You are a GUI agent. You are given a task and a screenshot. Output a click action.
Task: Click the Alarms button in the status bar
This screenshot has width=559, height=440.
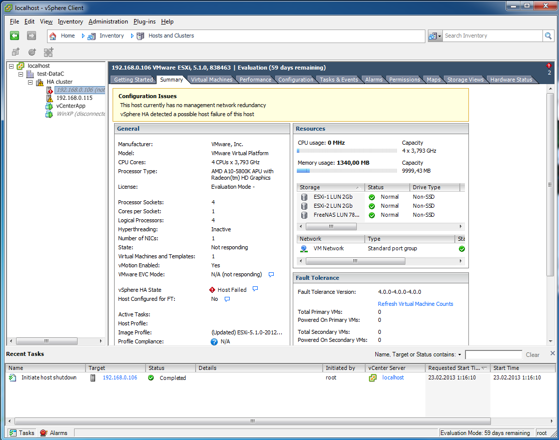click(54, 433)
